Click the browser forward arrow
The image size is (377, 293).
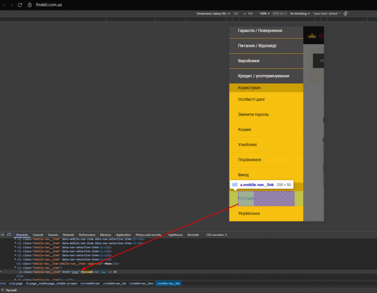pyautogui.click(x=11, y=5)
